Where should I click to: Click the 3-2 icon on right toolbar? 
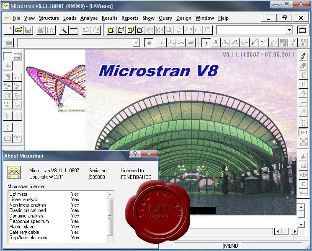303,166
